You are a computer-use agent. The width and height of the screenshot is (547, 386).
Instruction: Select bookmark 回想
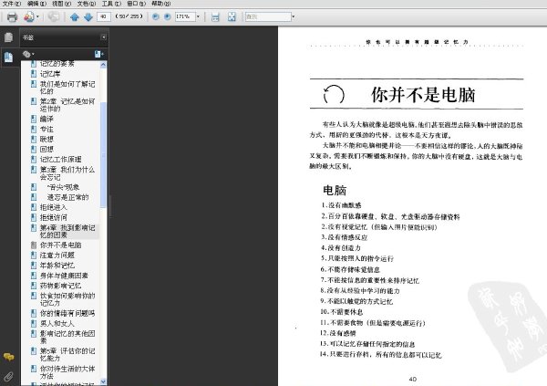click(x=46, y=149)
